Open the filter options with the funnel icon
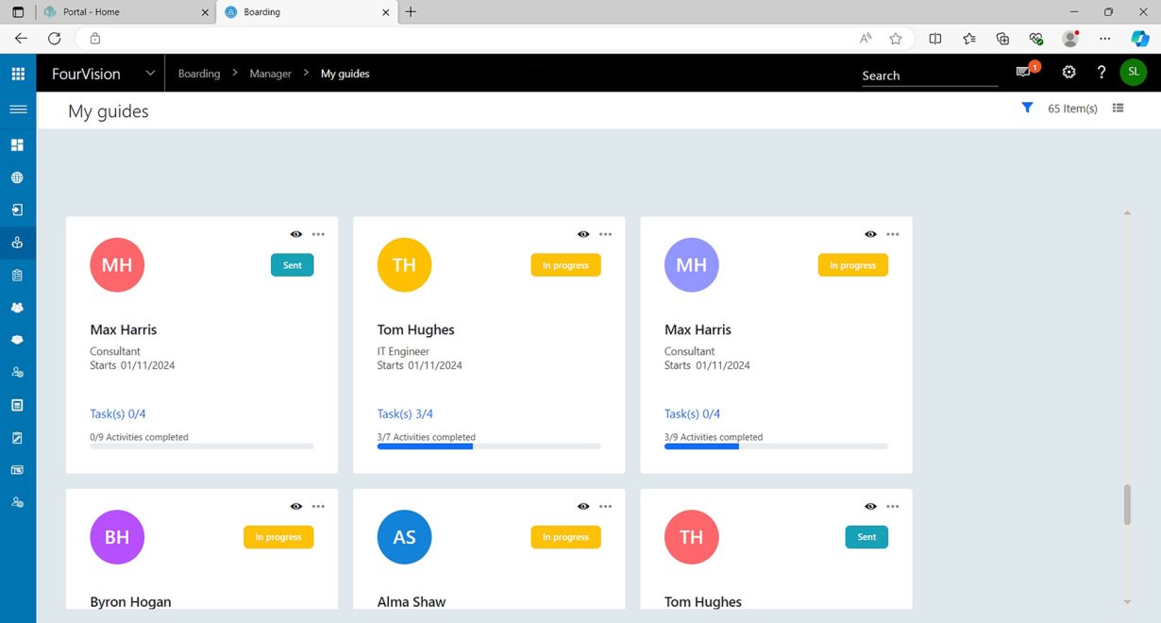 coord(1027,108)
